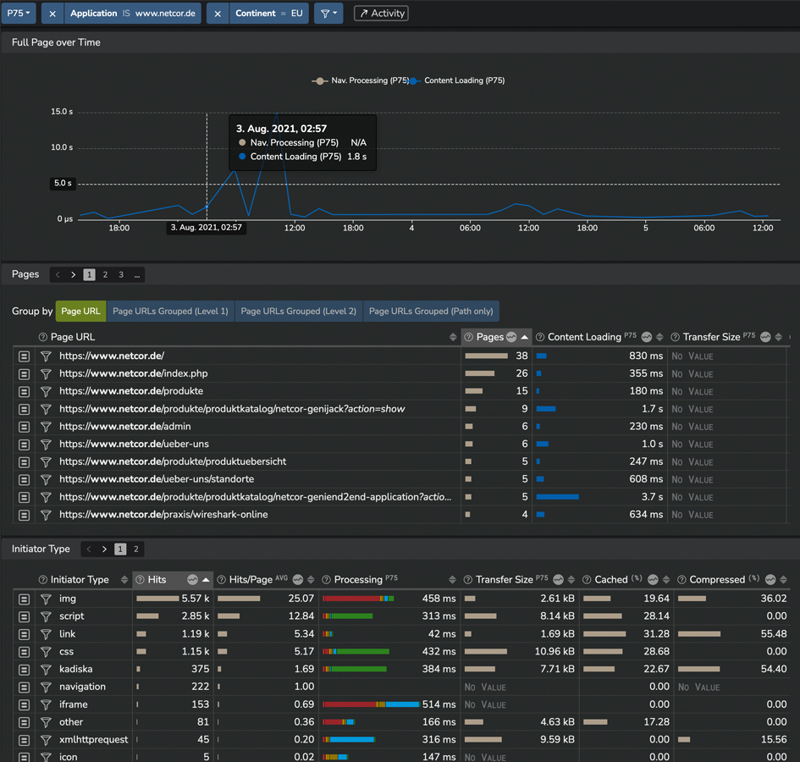
Task: Sort table by Page URL column arrows
Action: (453, 338)
